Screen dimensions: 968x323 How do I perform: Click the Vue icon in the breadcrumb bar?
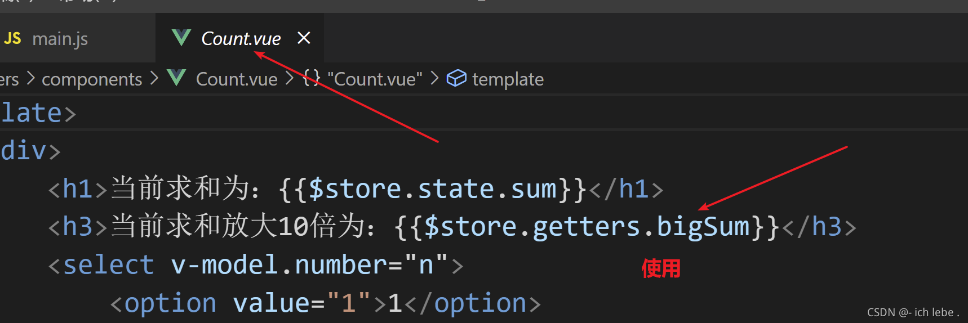(176, 78)
